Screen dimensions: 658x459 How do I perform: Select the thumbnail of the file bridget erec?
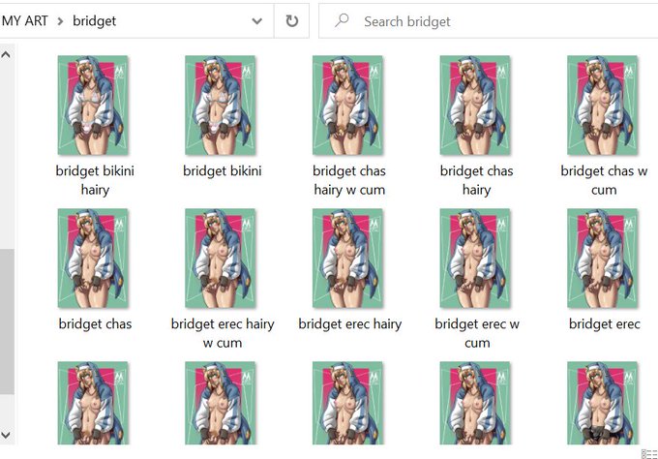tap(603, 259)
